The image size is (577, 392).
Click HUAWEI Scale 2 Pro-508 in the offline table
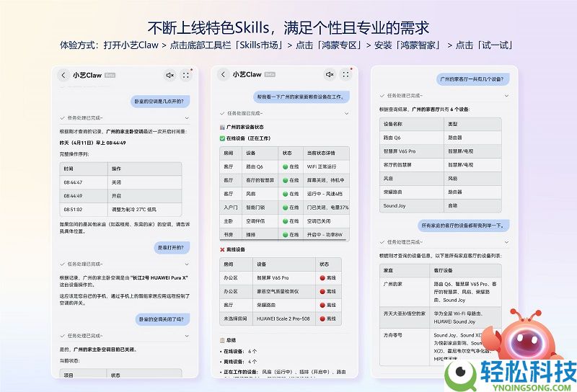pos(283,318)
